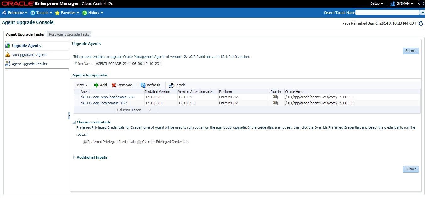Click the plug-in icon for ol6-112-oem.localdomain row
Image resolution: width=425 pixels, height=198 pixels.
(x=276, y=103)
